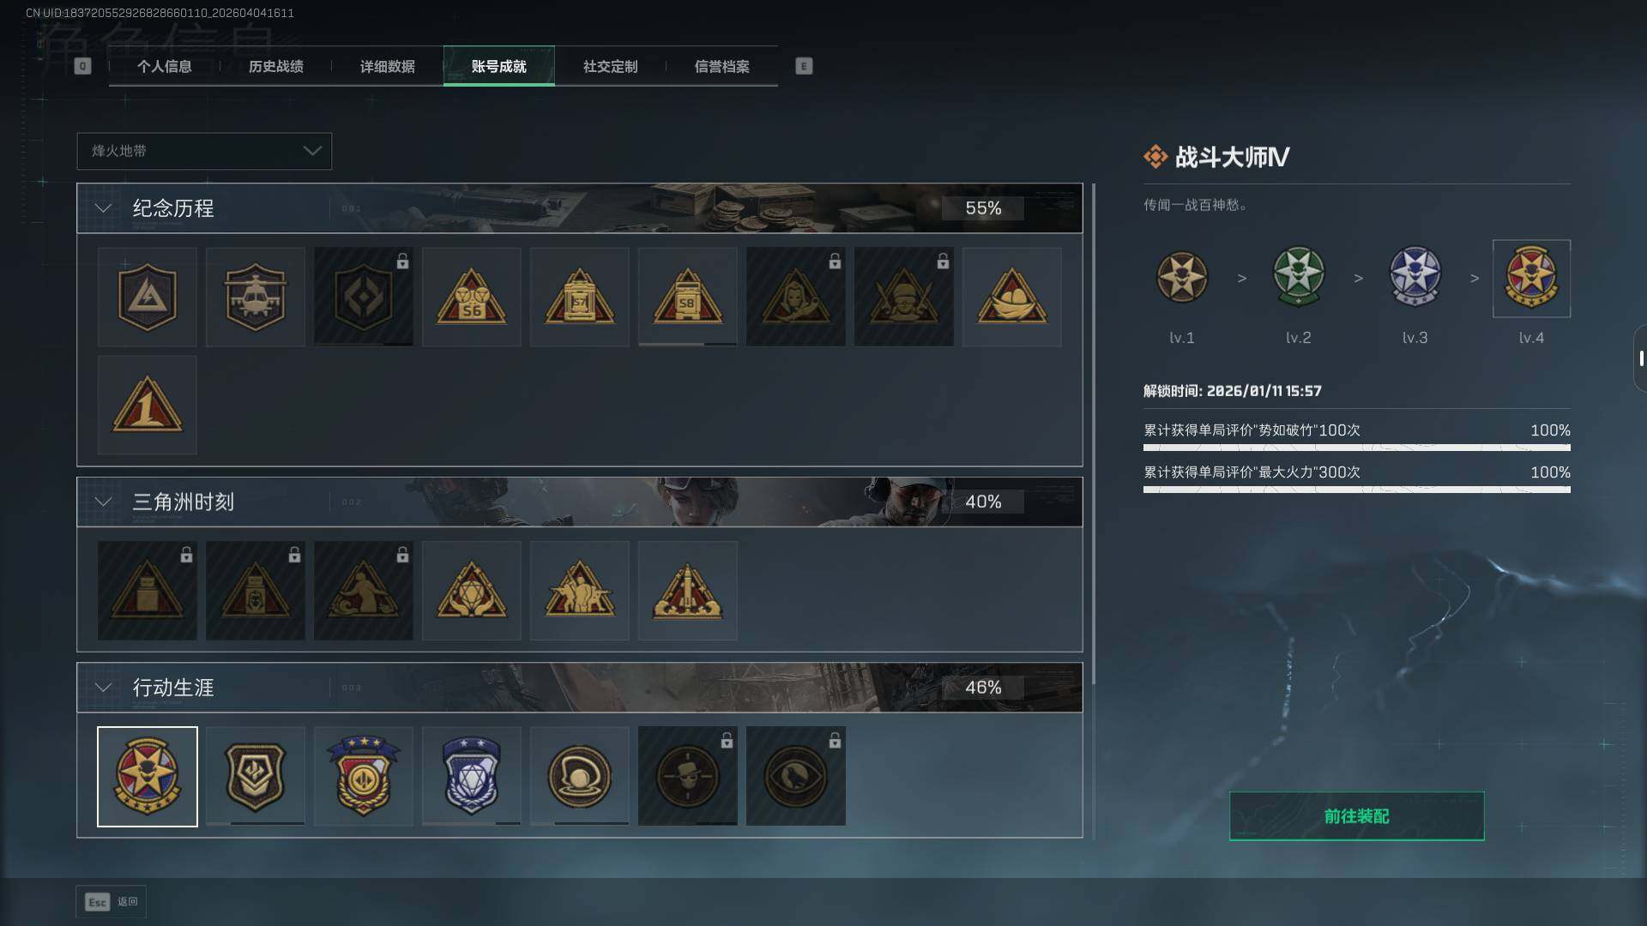
Task: Select the locked crow eye medal
Action: [795, 776]
